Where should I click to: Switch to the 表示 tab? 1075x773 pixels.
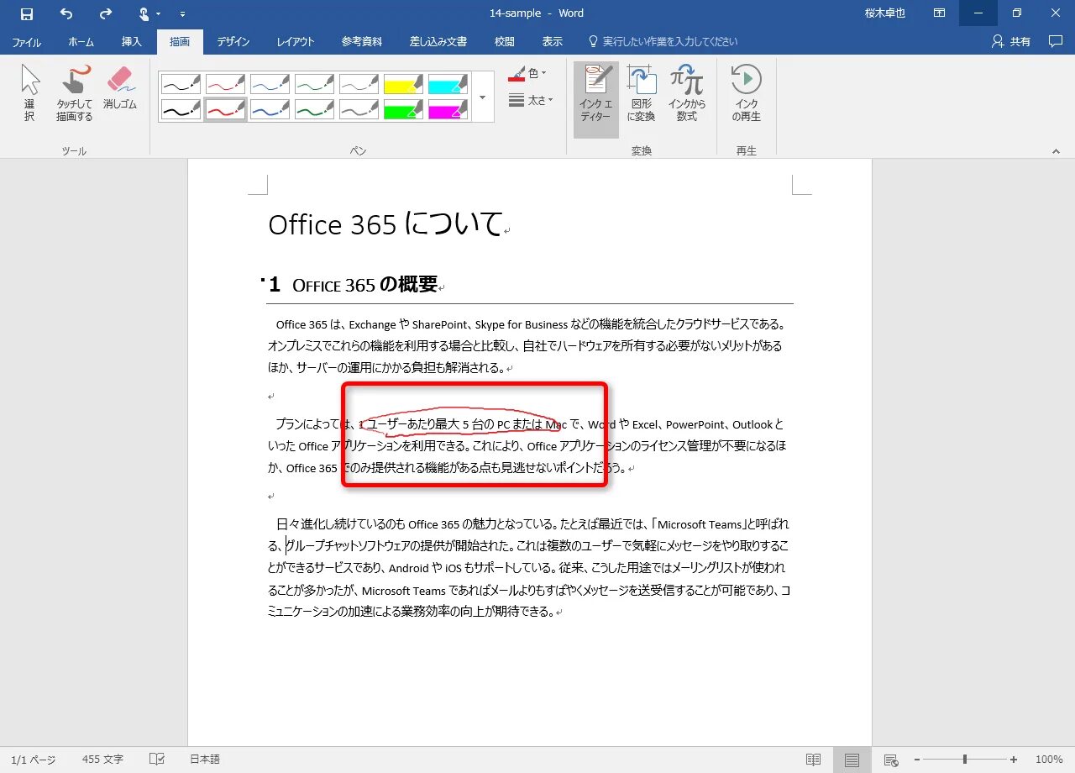552,41
